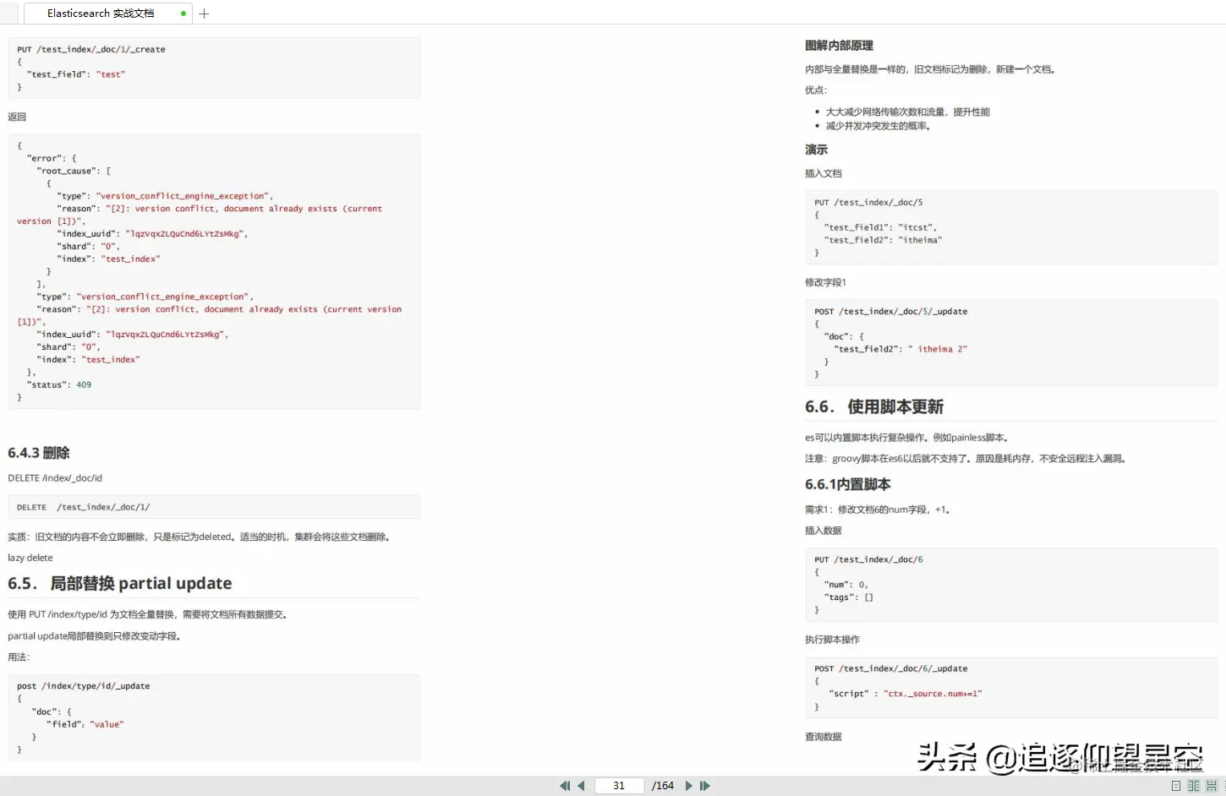Go back one page with left arrow icon
1226x796 pixels.
coord(581,785)
